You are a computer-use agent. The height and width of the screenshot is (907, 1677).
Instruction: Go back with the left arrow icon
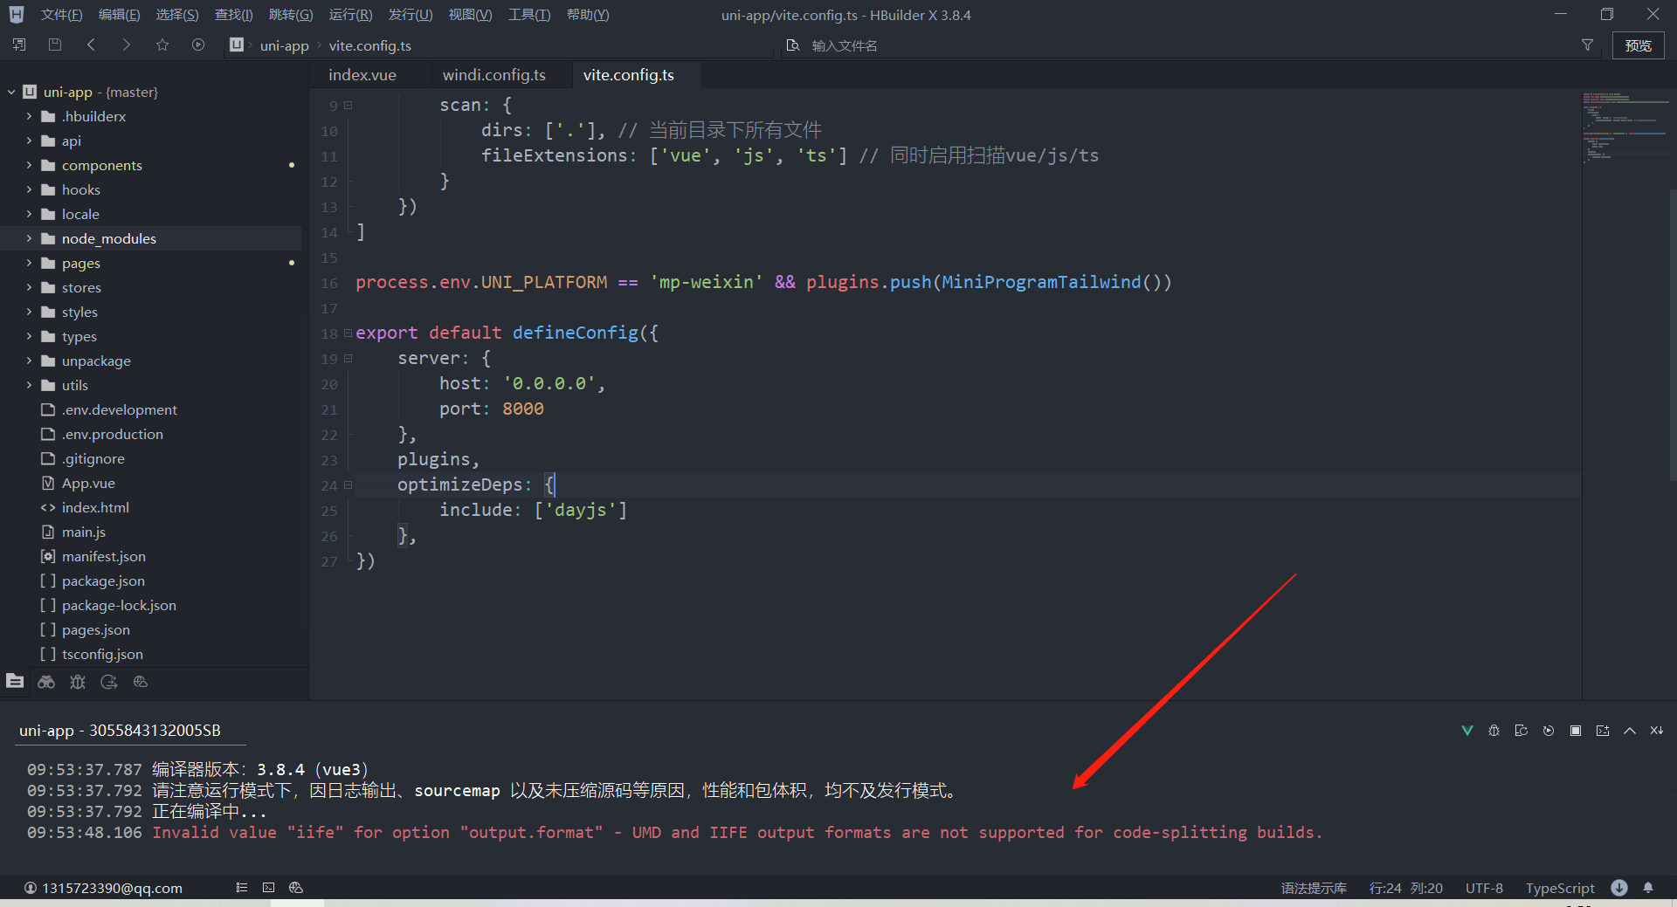91,45
